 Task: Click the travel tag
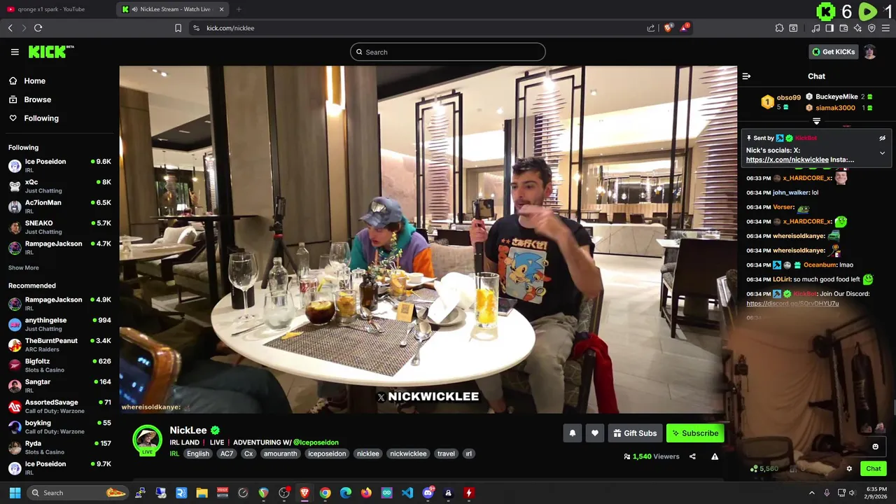pos(446,454)
